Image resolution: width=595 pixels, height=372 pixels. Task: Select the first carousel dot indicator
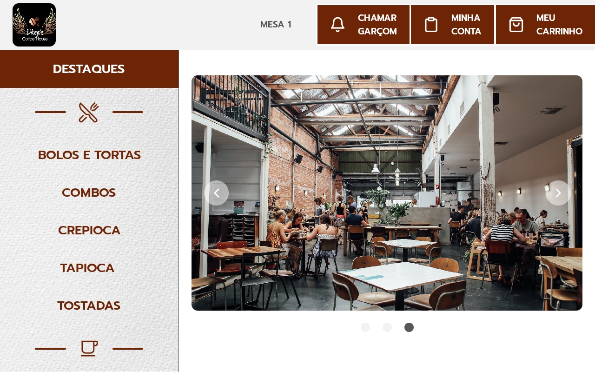coord(365,327)
